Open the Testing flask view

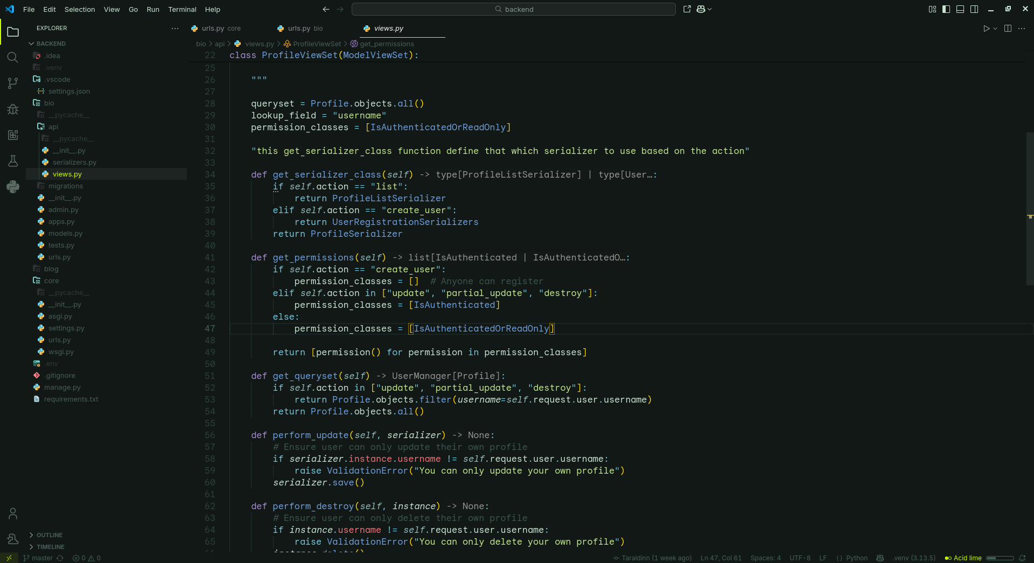tap(13, 161)
